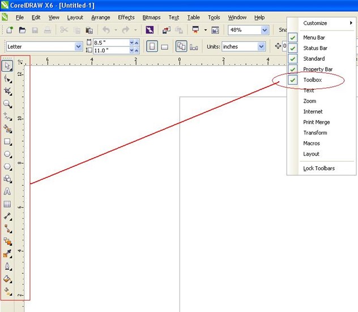The image size is (358, 312).
Task: Select the Color Eyedropper tool
Action: pos(8,254)
